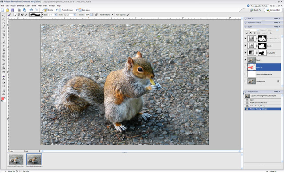Select the Type tool
This screenshot has height=173, width=284.
point(4,46)
